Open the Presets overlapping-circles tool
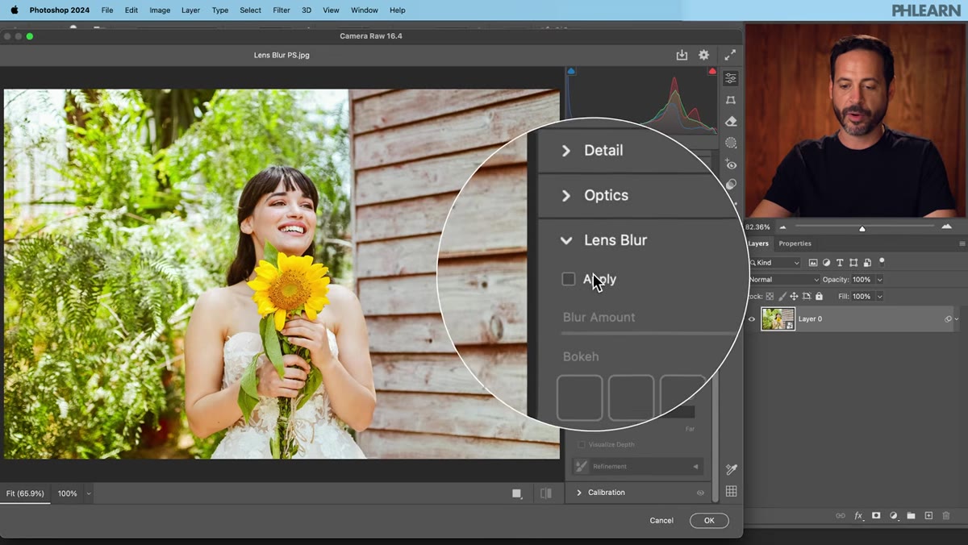Screen dimensions: 968x545 (731, 185)
